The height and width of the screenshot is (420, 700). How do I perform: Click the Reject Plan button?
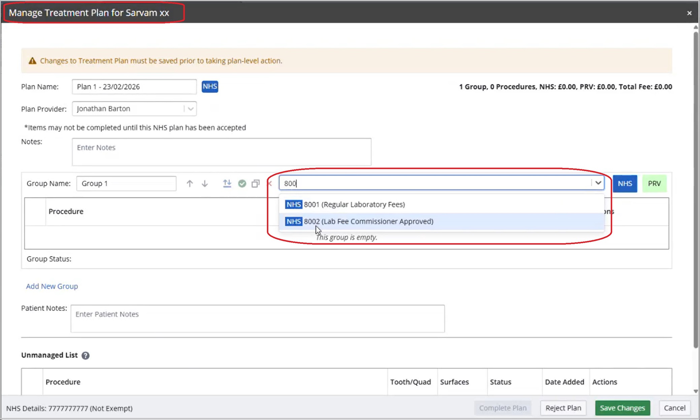563,408
